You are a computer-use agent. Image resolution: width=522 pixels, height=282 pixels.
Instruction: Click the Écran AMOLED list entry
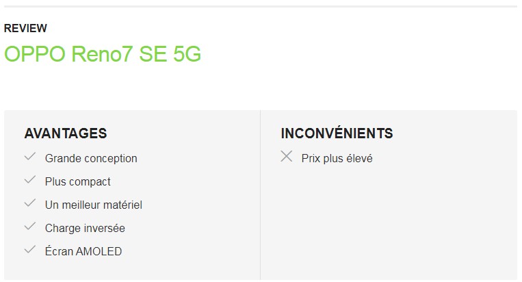(x=83, y=252)
